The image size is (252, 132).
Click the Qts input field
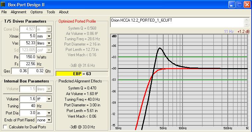[x=36, y=71]
